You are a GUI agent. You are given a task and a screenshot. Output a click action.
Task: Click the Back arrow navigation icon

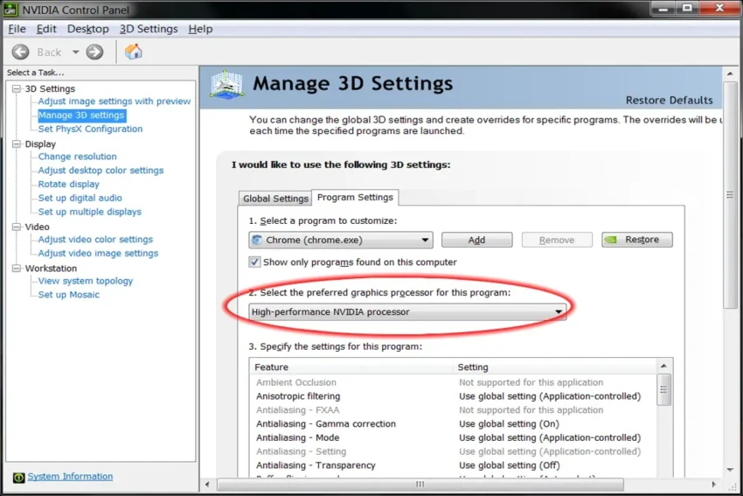pos(20,52)
